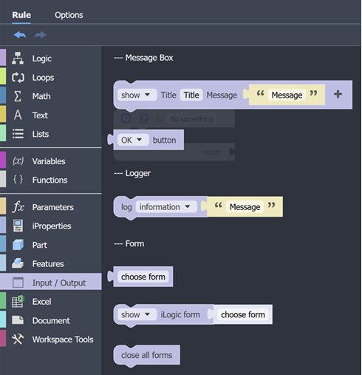The width and height of the screenshot is (362, 375).
Task: Click the Form section label
Action: [x=129, y=243]
